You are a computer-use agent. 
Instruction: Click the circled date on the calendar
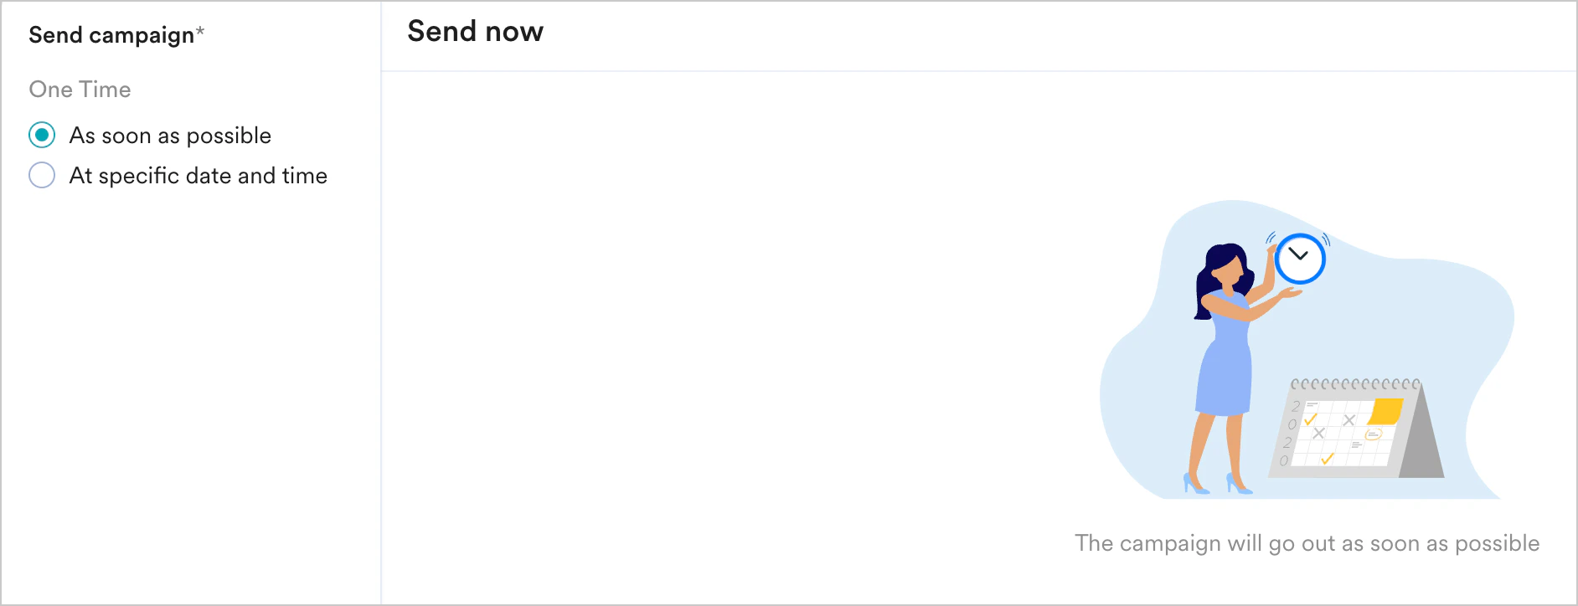1374,433
